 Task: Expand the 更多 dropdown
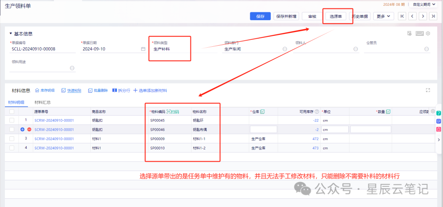(384, 16)
